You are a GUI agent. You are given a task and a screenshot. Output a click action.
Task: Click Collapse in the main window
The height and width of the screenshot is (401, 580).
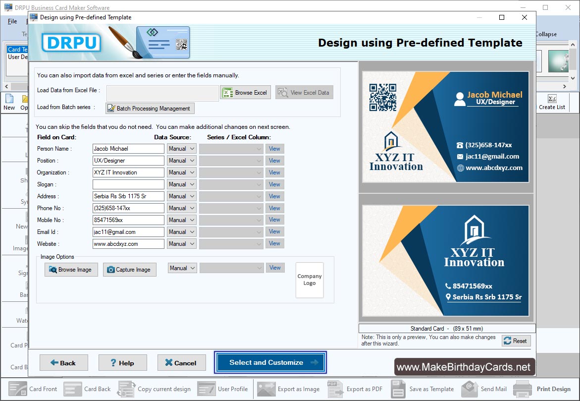pyautogui.click(x=546, y=34)
